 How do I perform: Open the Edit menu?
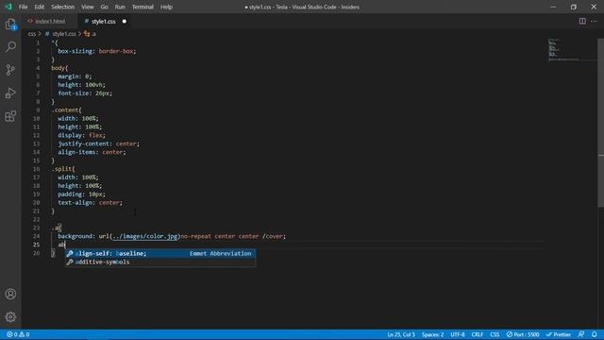40,7
